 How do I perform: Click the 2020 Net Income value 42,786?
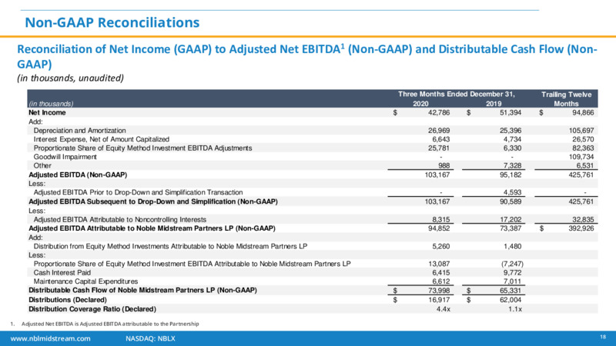tap(439, 112)
